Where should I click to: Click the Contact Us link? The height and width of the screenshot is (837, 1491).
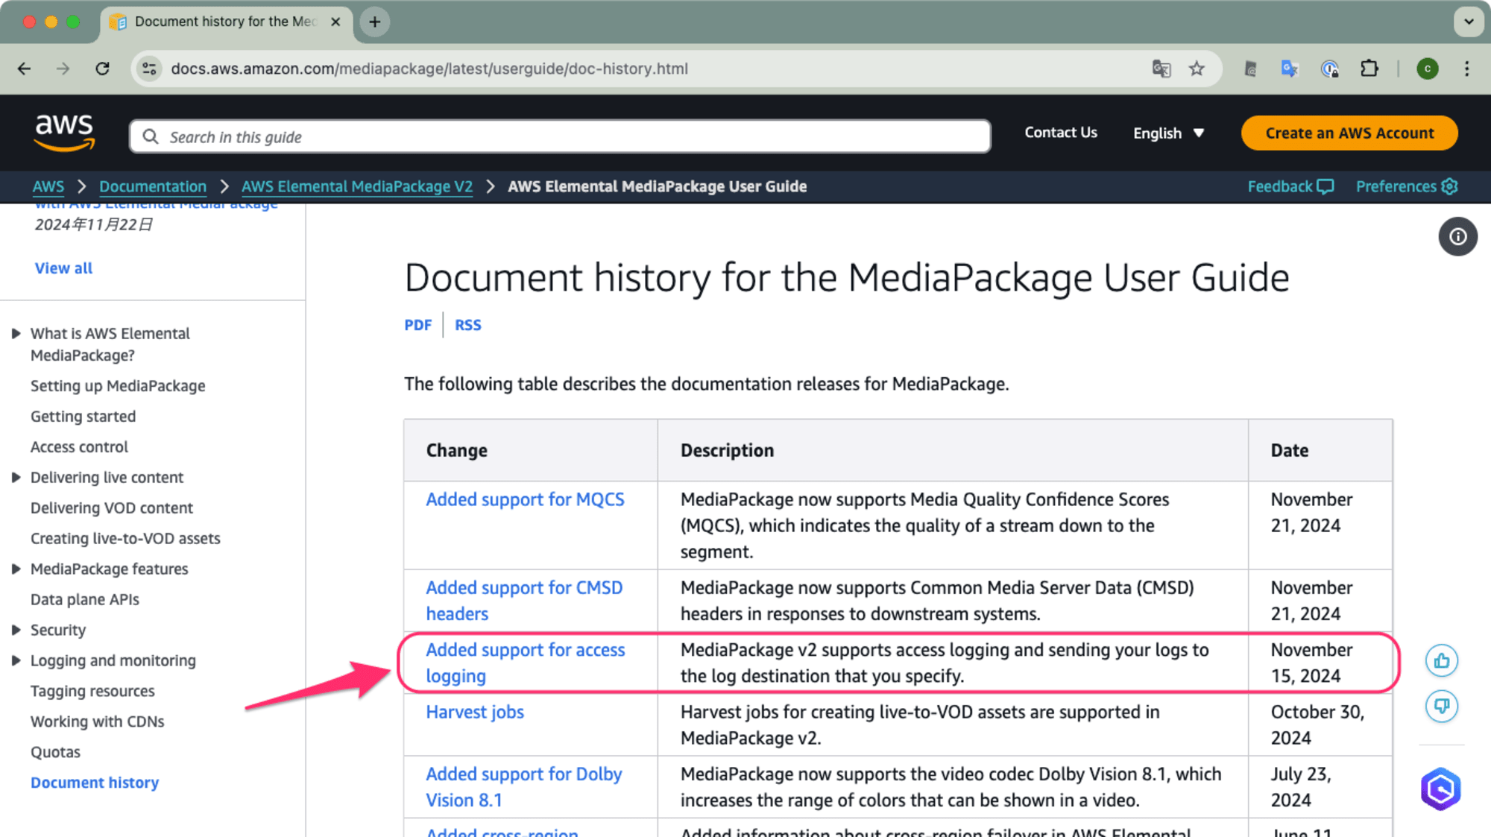pyautogui.click(x=1061, y=133)
